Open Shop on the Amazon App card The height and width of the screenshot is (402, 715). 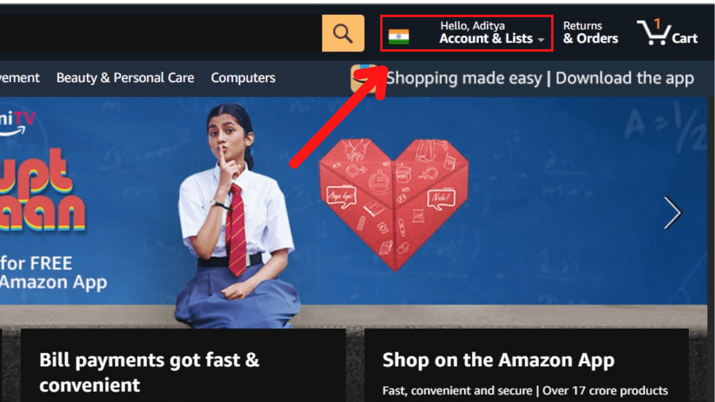point(526,365)
